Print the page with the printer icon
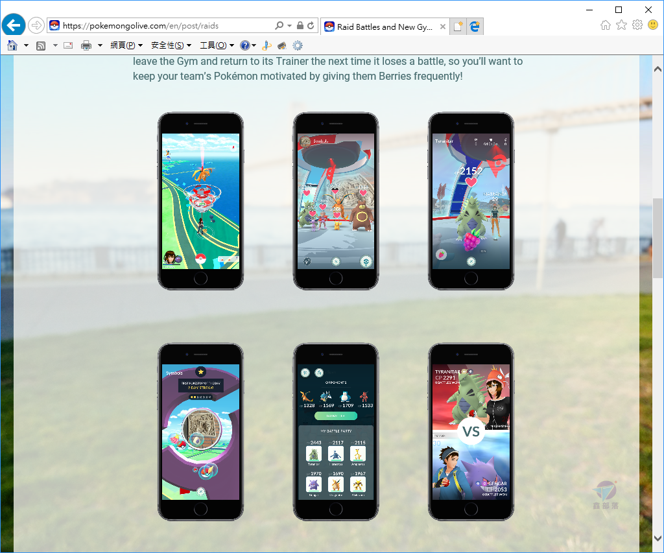 coord(86,45)
